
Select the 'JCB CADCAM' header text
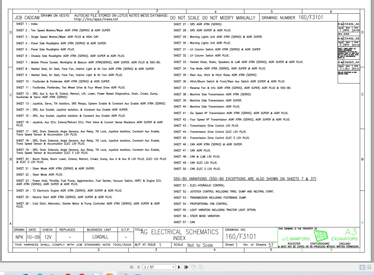click(27, 17)
